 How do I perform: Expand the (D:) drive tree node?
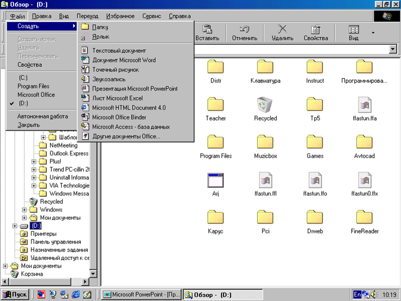[x=15, y=226]
